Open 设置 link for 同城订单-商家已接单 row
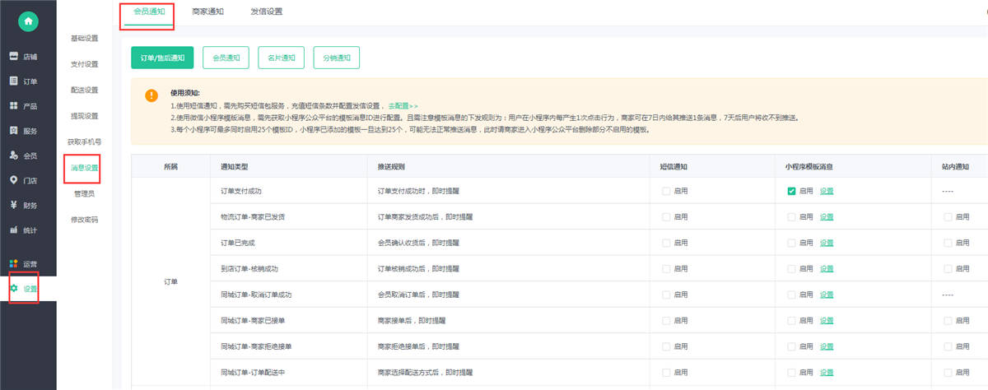The width and height of the screenshot is (988, 390). [x=827, y=320]
